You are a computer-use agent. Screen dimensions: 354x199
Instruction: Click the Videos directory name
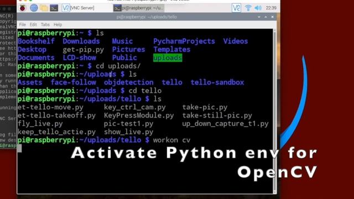pos(236,41)
